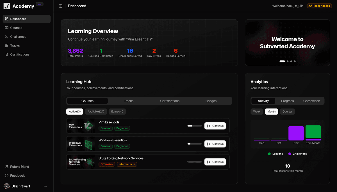Image resolution: width=337 pixels, height=192 pixels.
Task: Click the Tracks sidebar icon
Action: [6, 45]
